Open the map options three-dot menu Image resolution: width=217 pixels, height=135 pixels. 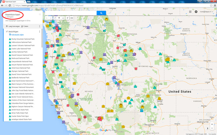(40, 26)
